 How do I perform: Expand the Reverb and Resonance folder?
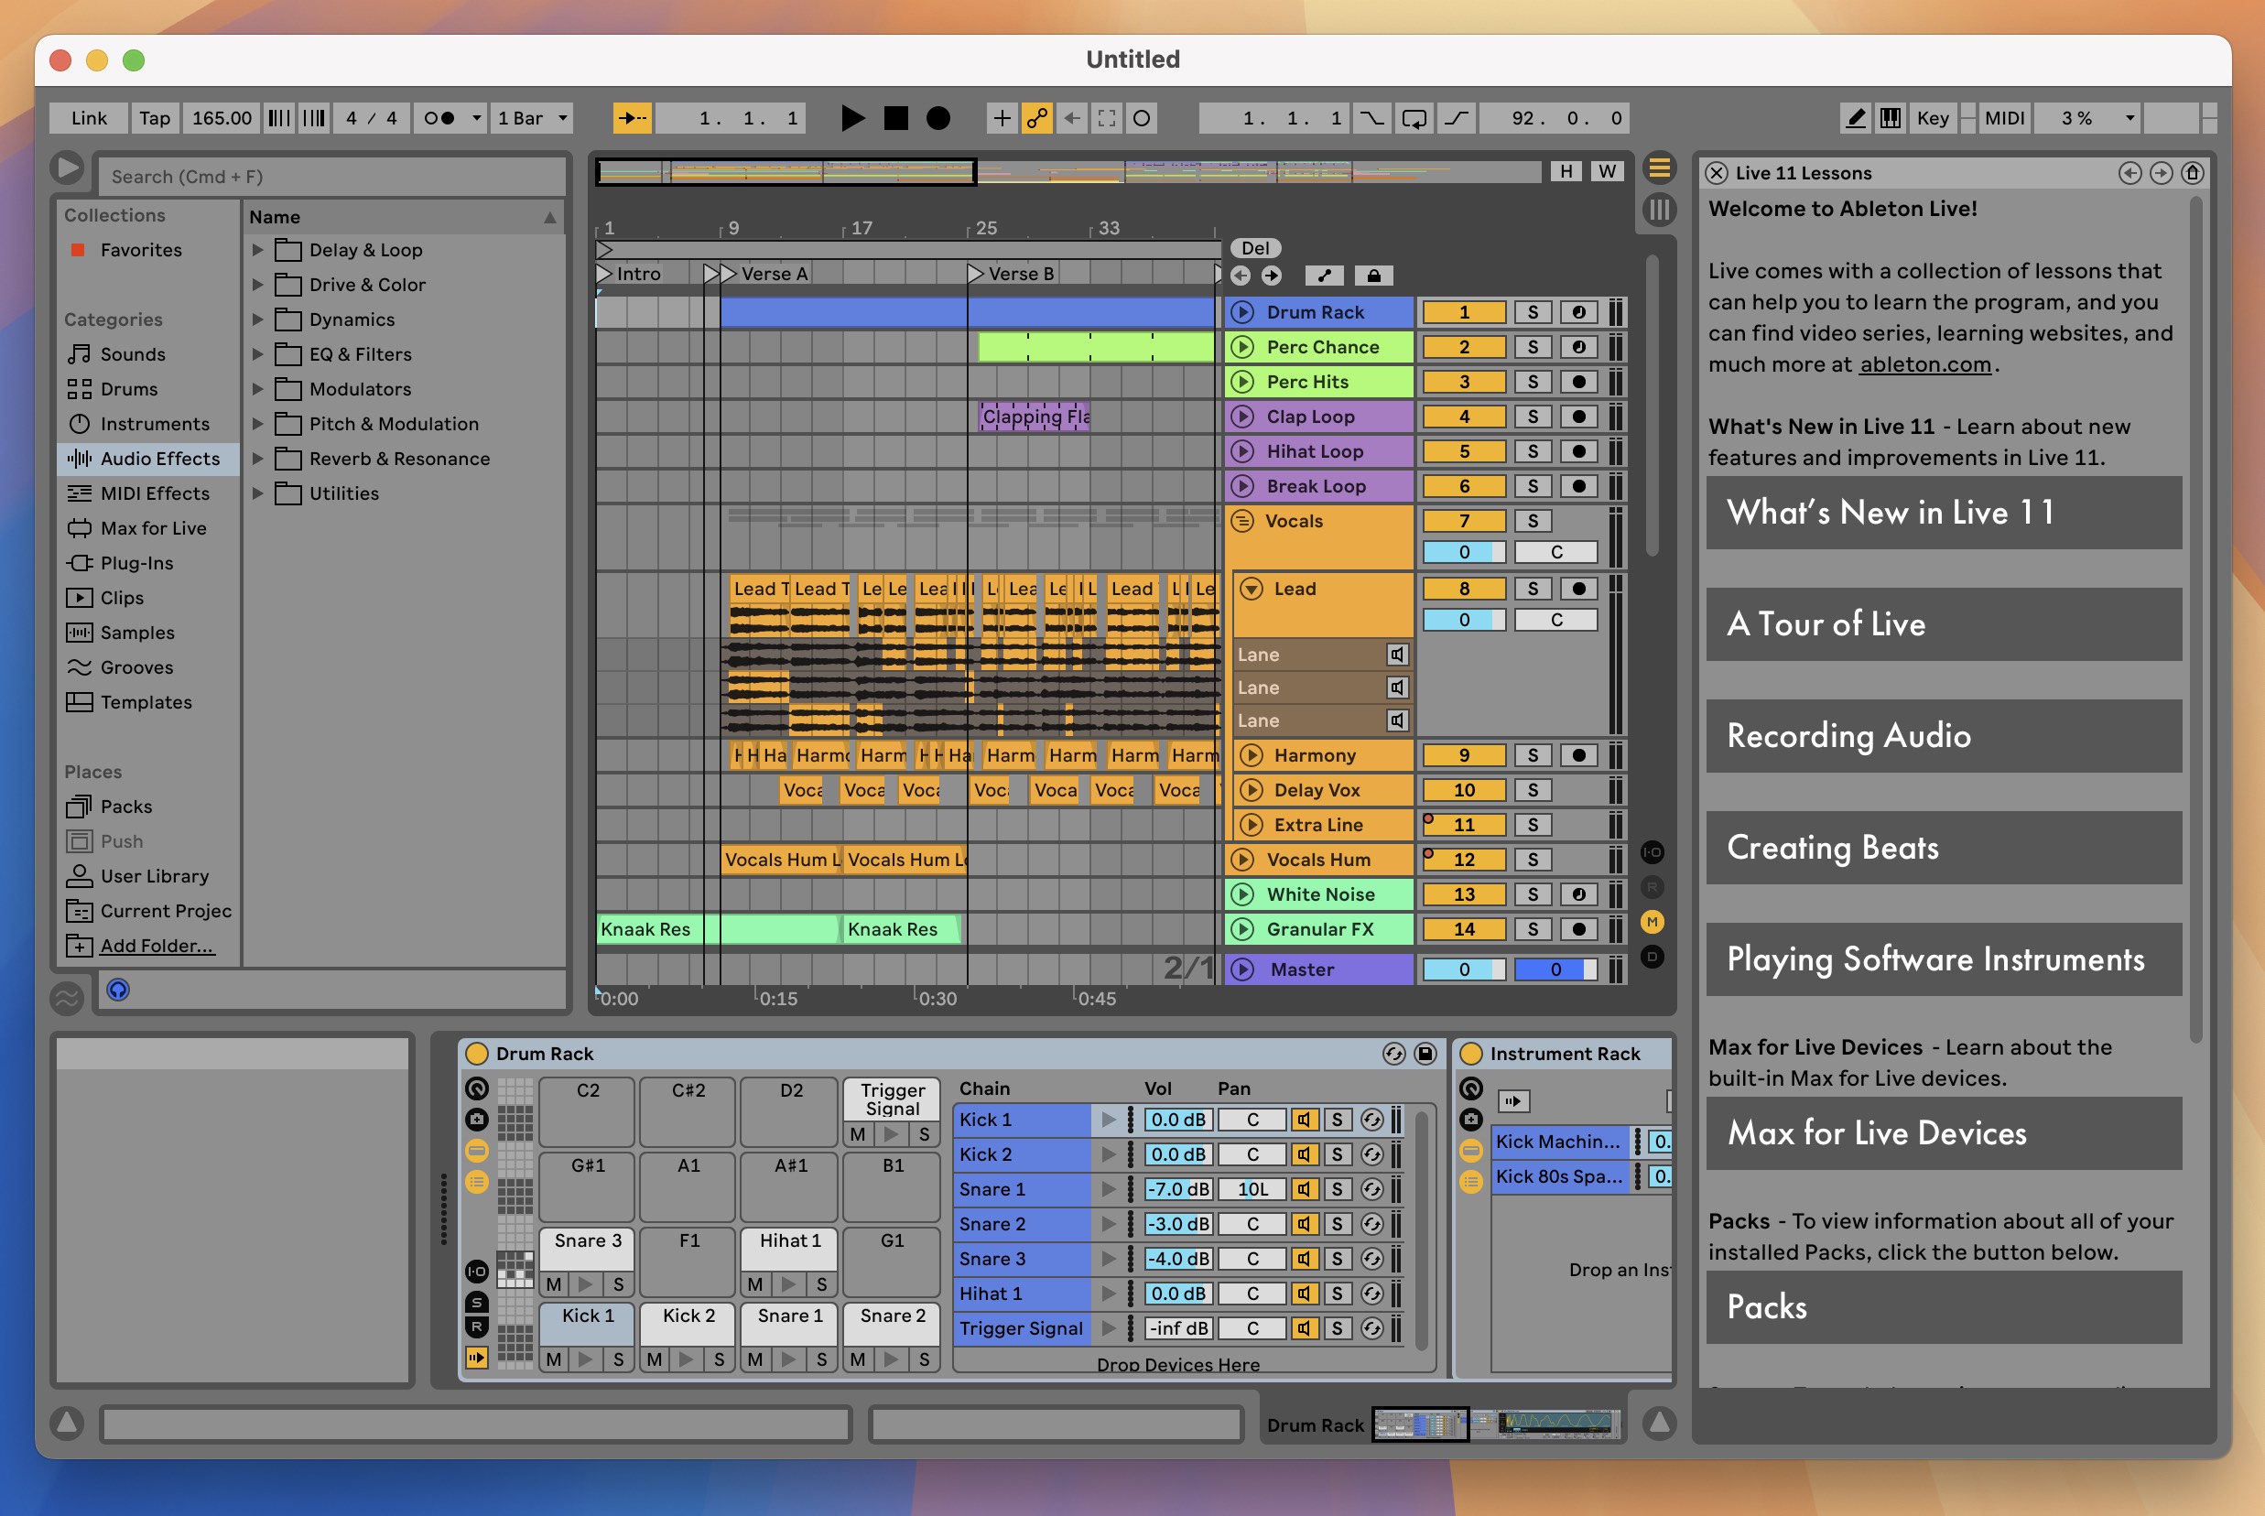click(x=259, y=457)
